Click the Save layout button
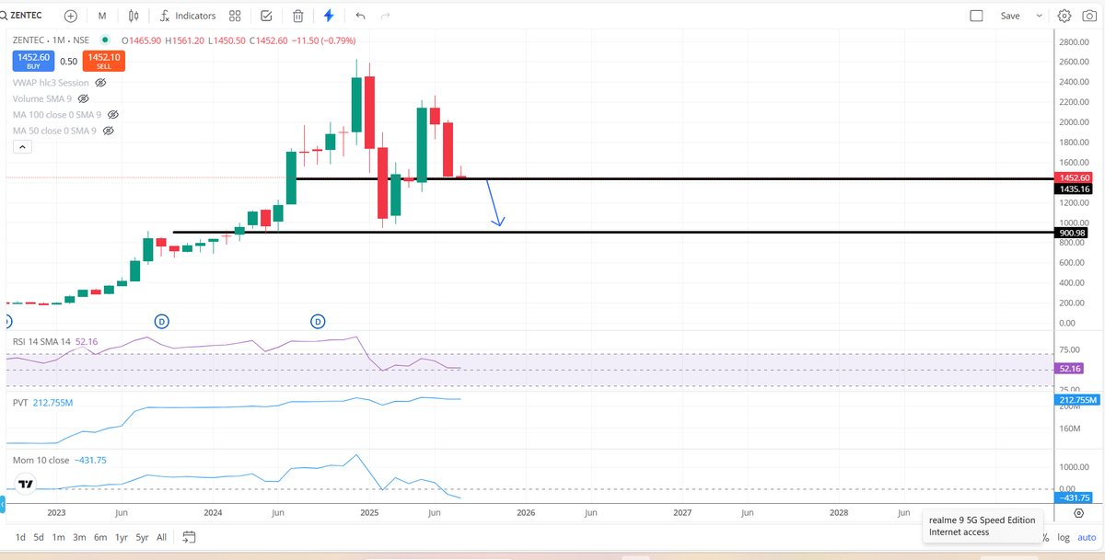1105x560 pixels. point(1010,16)
